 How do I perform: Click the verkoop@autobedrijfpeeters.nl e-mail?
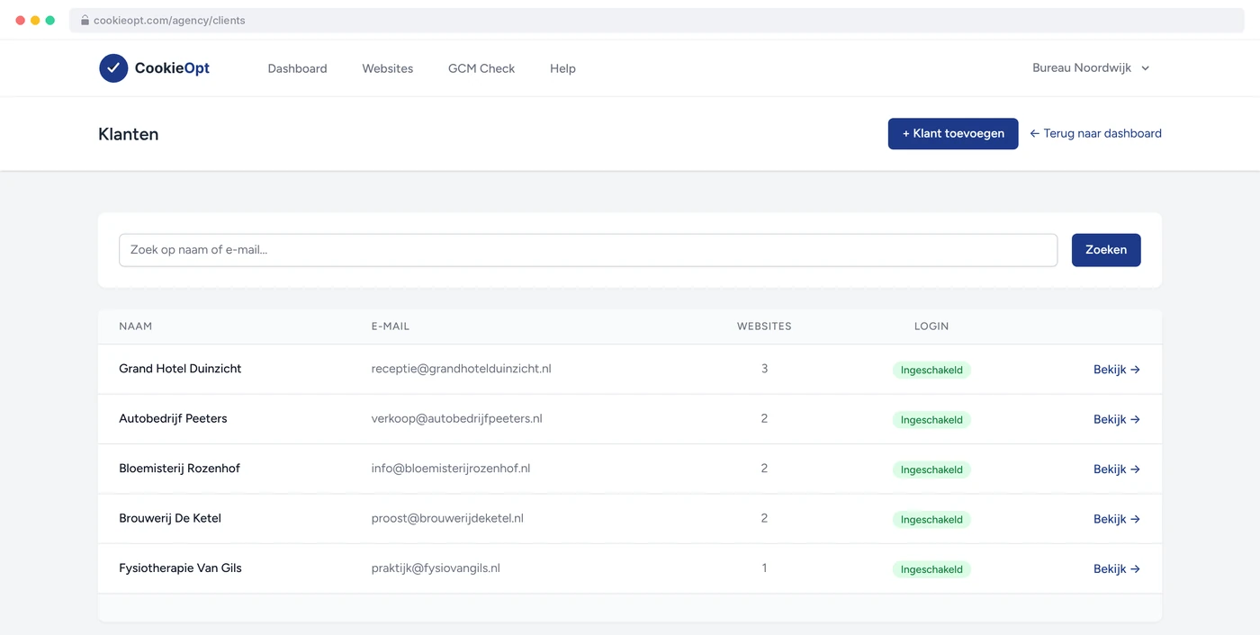(457, 418)
